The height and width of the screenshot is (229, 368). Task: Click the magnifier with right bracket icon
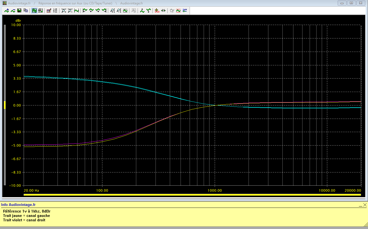119,11
